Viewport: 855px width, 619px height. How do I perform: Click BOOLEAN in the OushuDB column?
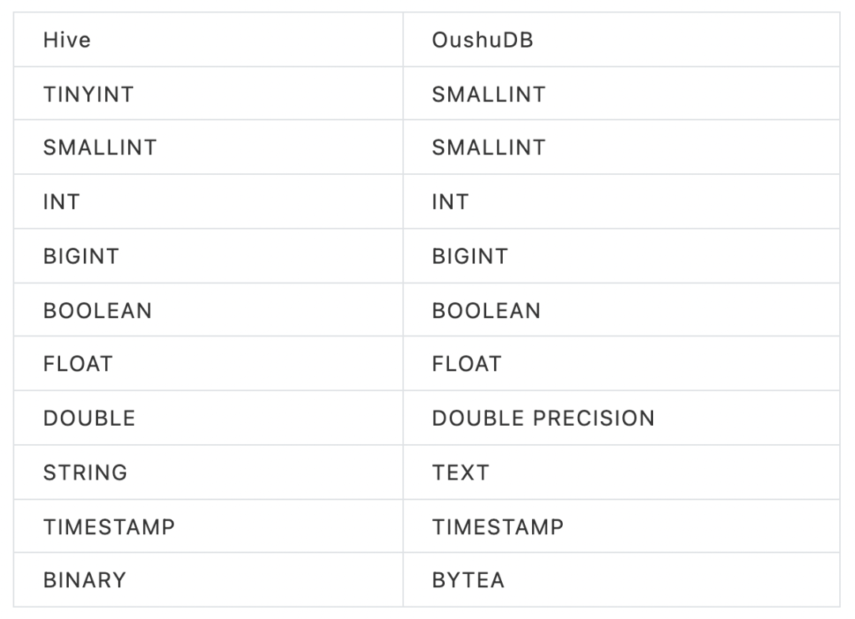pyautogui.click(x=486, y=310)
